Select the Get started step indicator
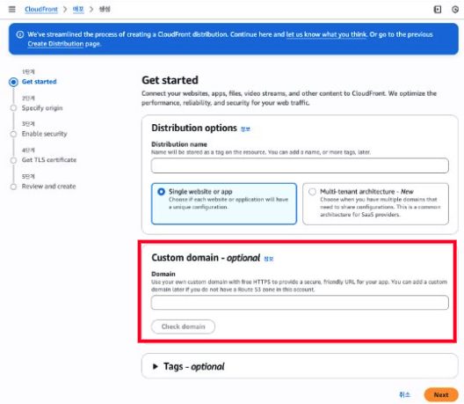 13,82
